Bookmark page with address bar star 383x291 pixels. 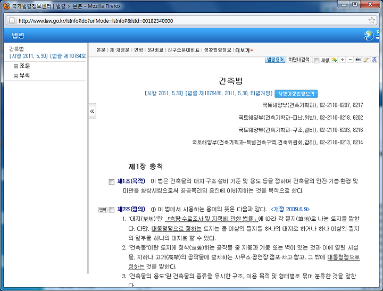pyautogui.click(x=371, y=21)
